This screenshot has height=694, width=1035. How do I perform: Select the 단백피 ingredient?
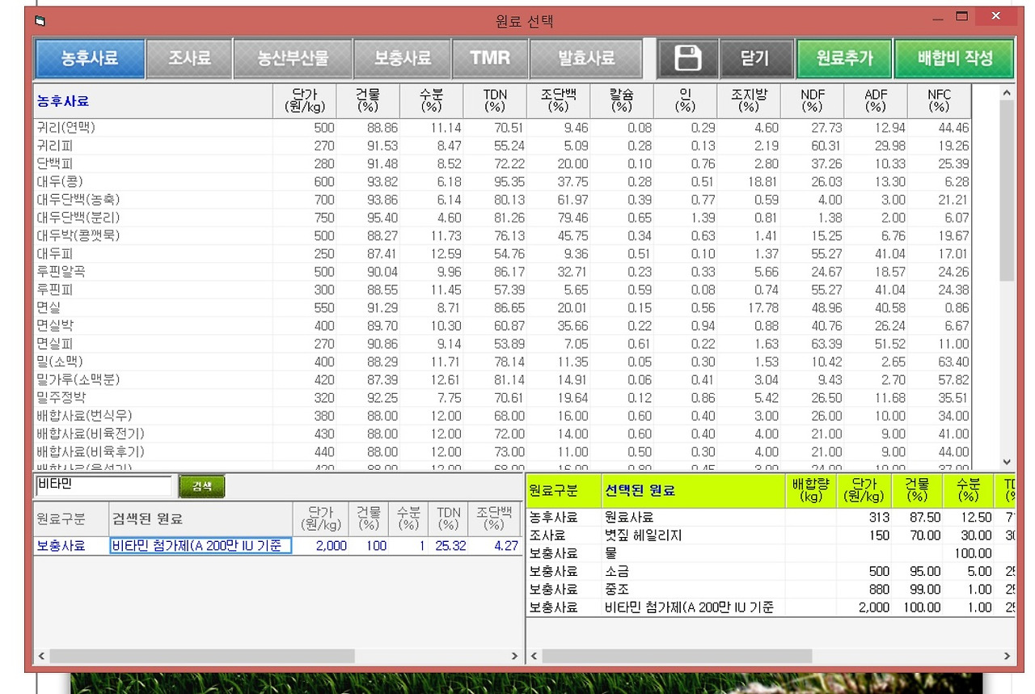pos(501,163)
